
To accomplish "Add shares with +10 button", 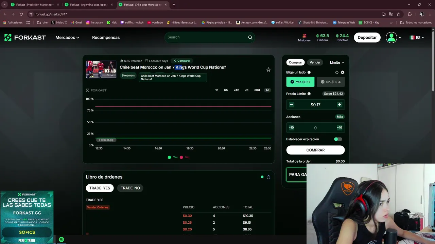I will coord(340,128).
